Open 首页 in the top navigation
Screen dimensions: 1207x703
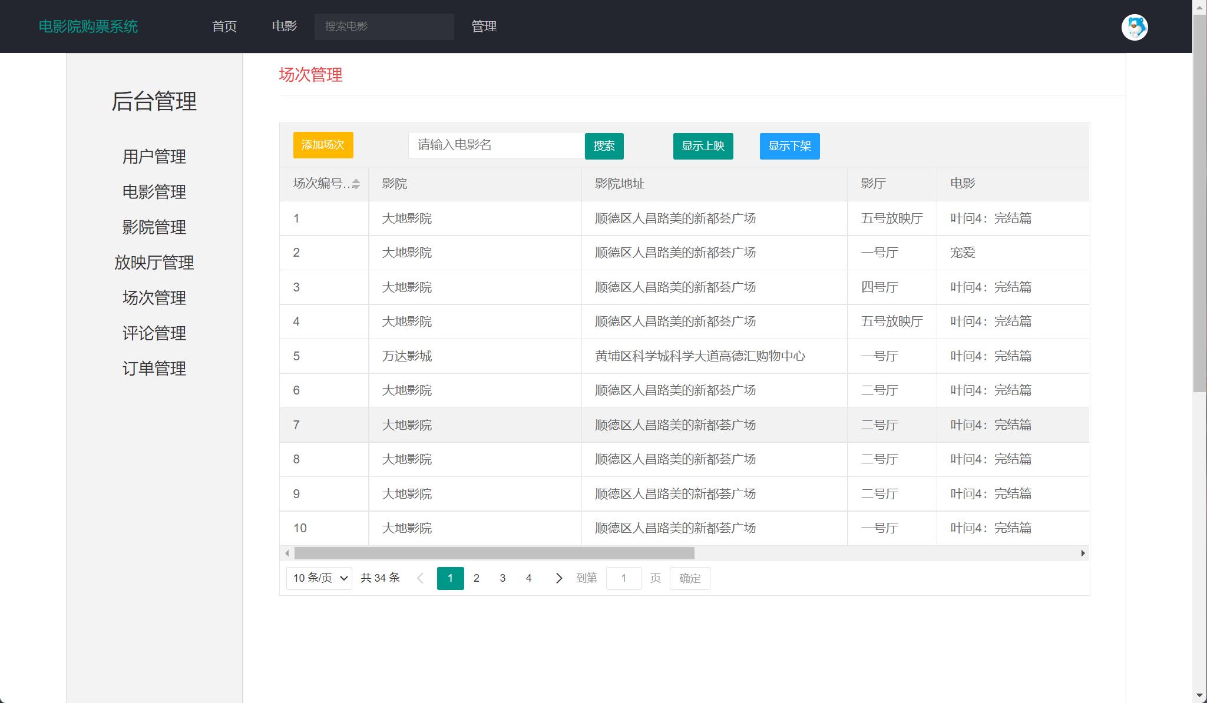[224, 26]
